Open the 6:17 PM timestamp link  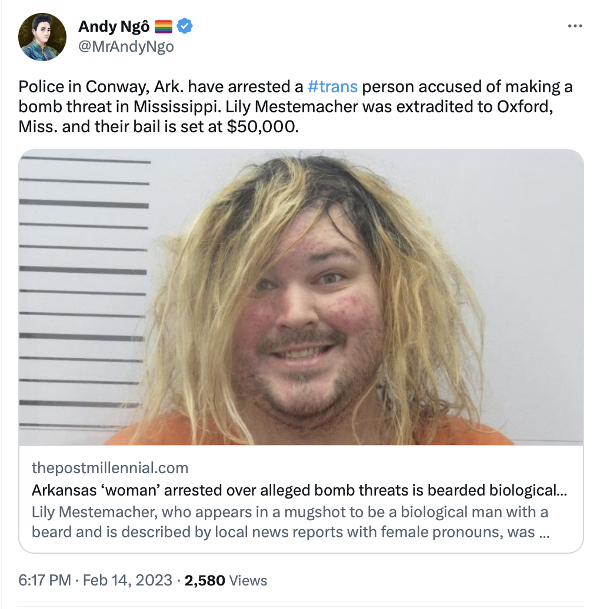[x=45, y=580]
